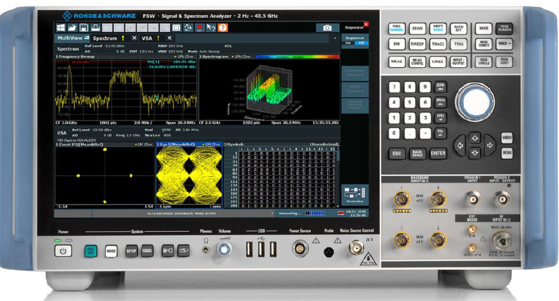Click the Measuring progress bar

point(315,213)
